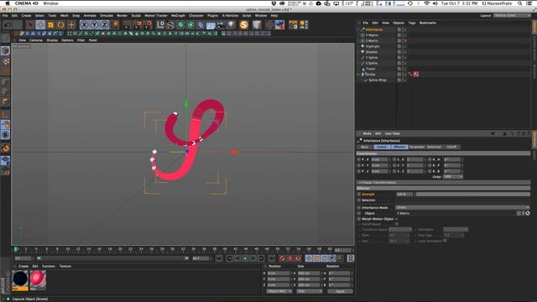Toggle Falloff Based checkbox
537x302 pixels.
click(x=397, y=224)
